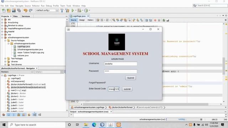Click the Enter Secret Code field

click(114, 89)
